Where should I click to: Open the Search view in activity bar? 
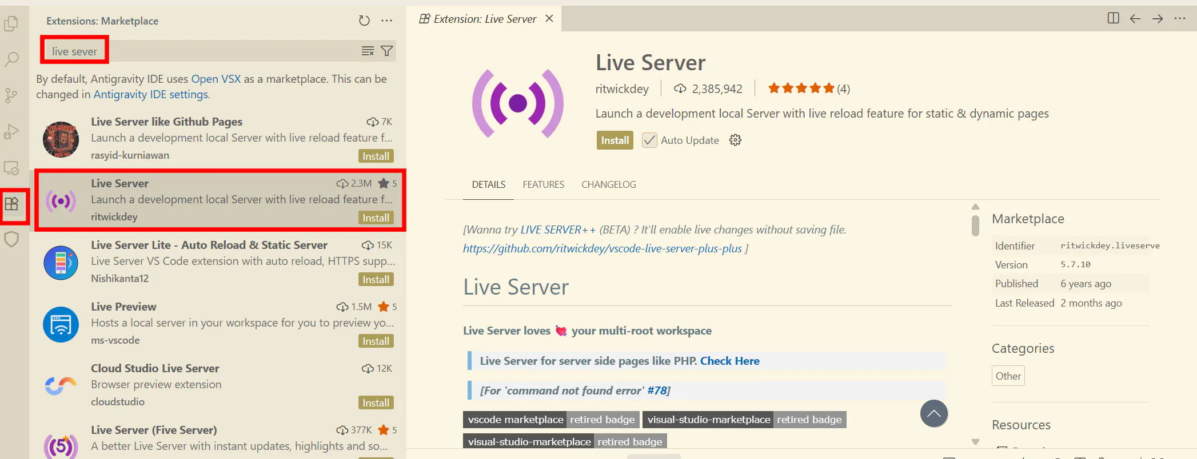pyautogui.click(x=11, y=59)
